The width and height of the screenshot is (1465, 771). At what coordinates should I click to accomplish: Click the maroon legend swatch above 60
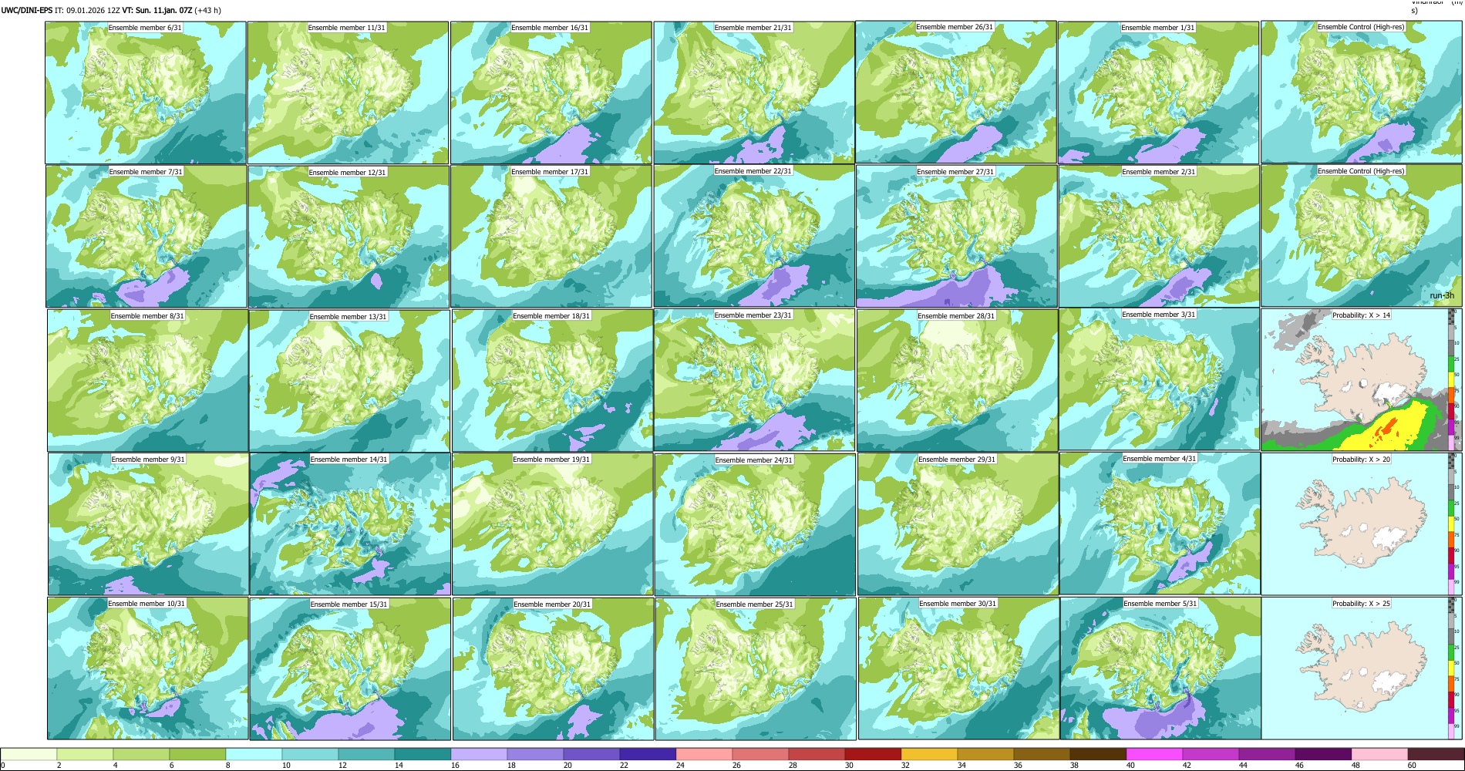[1436, 754]
